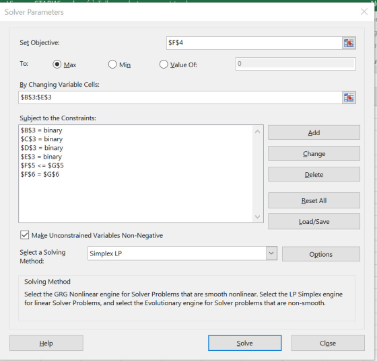Select constraint $B$3 = binary
The width and height of the screenshot is (377, 361).
[41, 130]
